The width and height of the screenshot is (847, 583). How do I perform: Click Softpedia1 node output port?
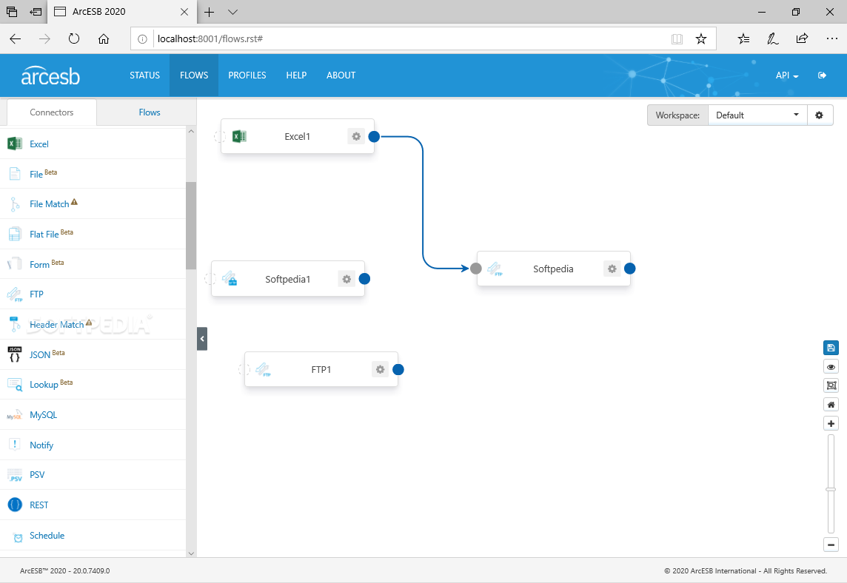tap(364, 278)
